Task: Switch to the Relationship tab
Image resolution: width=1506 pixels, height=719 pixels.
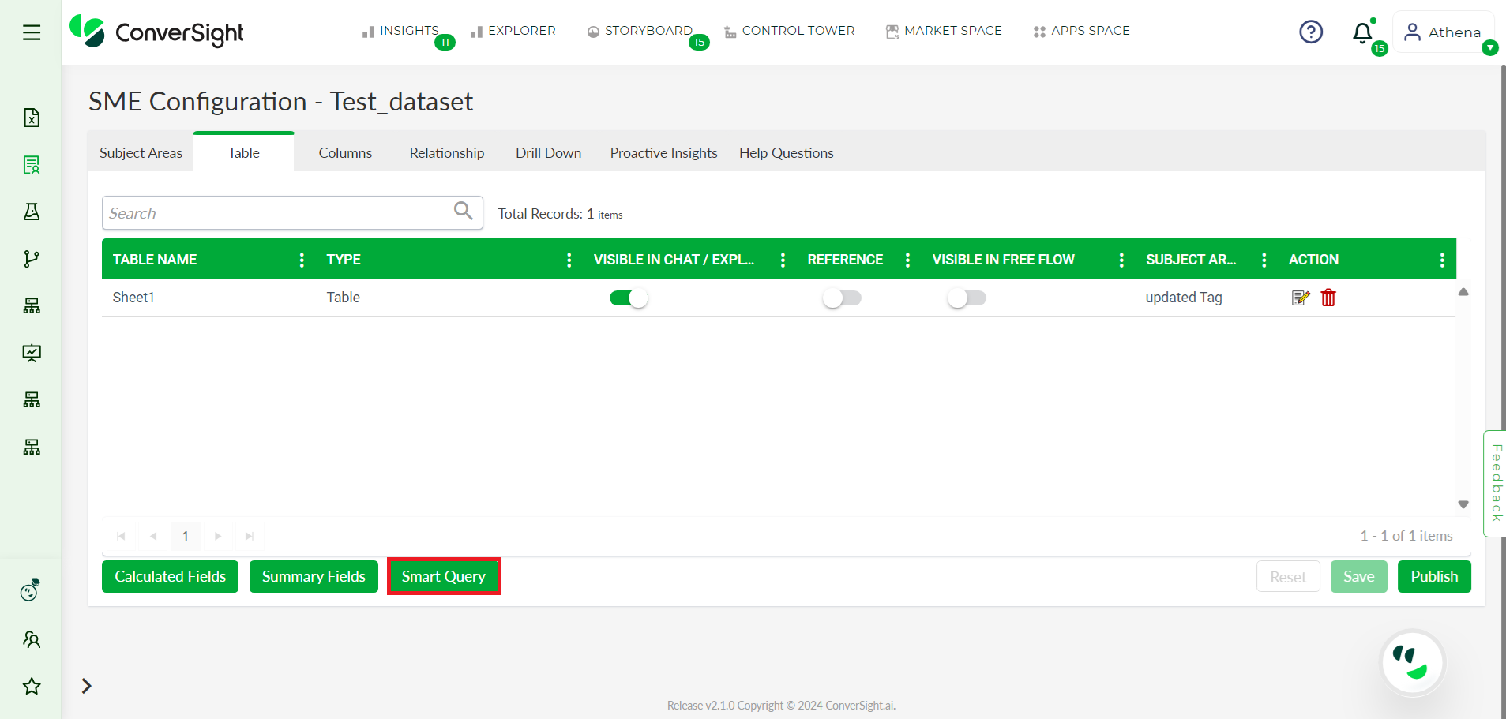Action: click(x=447, y=153)
